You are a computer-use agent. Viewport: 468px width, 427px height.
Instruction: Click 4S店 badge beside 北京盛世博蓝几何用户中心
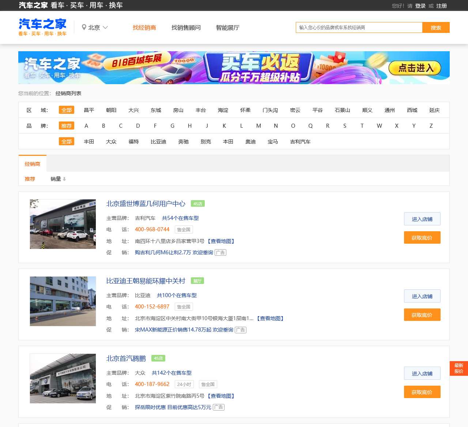point(198,204)
